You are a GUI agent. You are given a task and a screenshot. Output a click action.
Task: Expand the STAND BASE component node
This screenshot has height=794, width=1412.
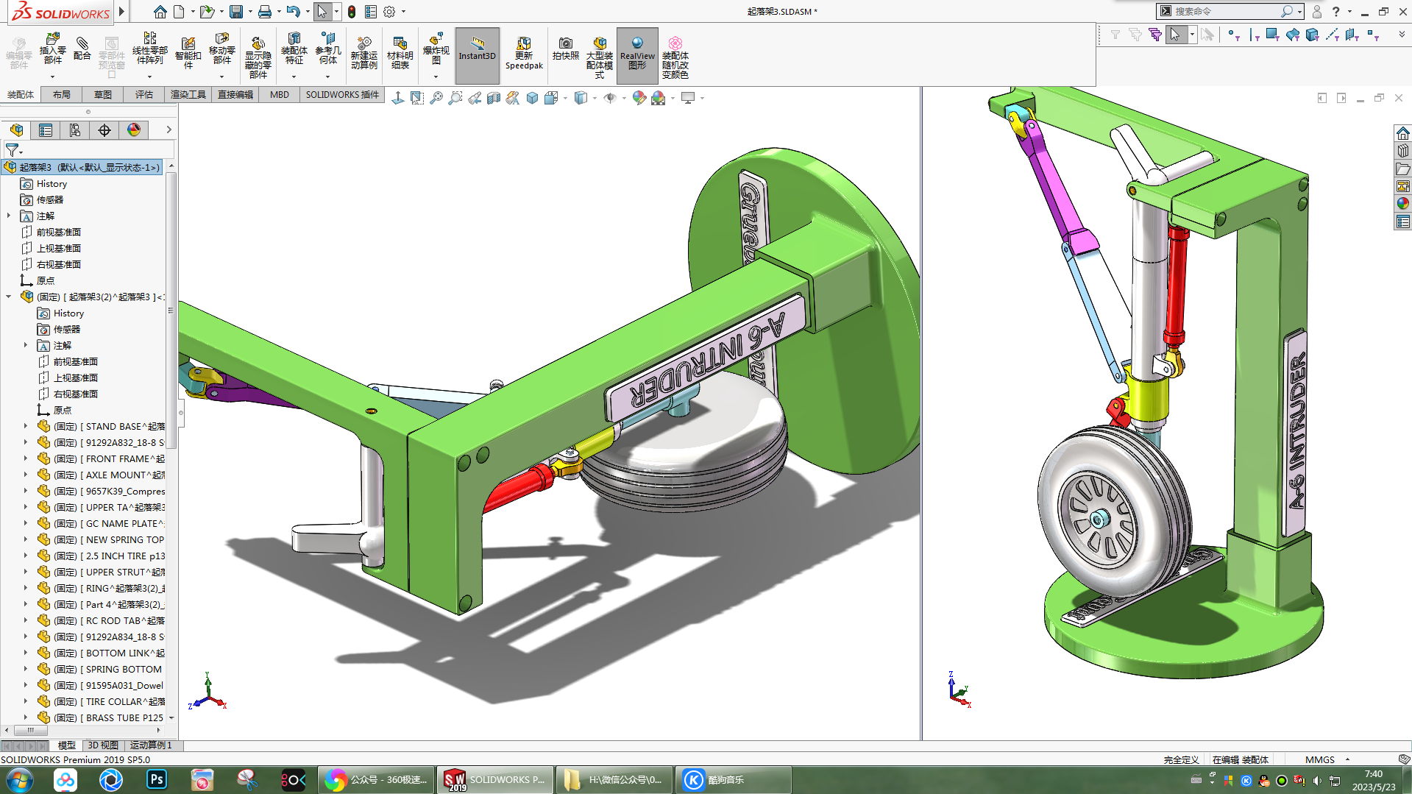[26, 426]
